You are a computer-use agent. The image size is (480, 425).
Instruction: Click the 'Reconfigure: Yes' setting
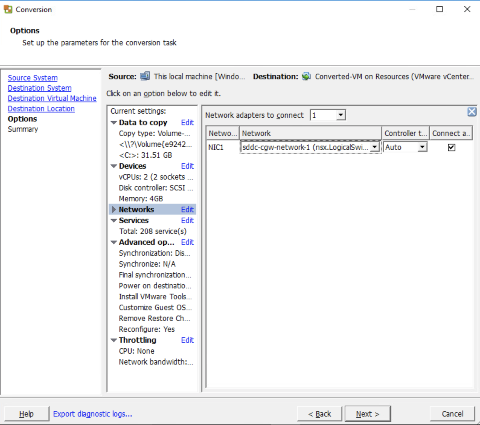pyautogui.click(x=147, y=329)
